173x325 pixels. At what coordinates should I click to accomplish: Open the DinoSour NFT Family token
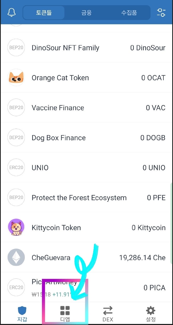(65, 48)
